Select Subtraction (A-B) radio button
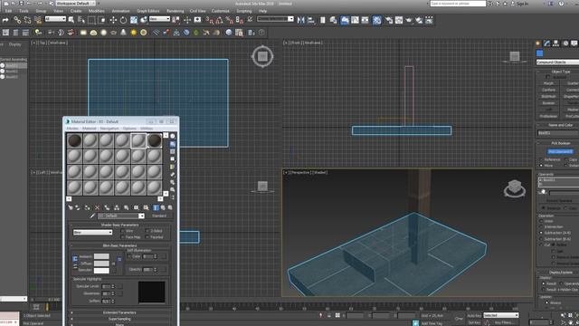The width and height of the screenshot is (579, 326). coord(541,233)
